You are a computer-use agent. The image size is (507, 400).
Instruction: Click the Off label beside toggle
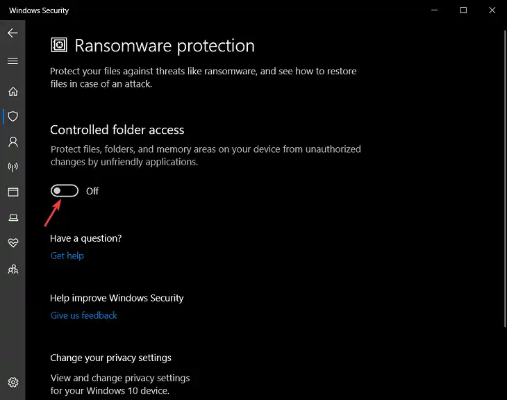click(92, 191)
